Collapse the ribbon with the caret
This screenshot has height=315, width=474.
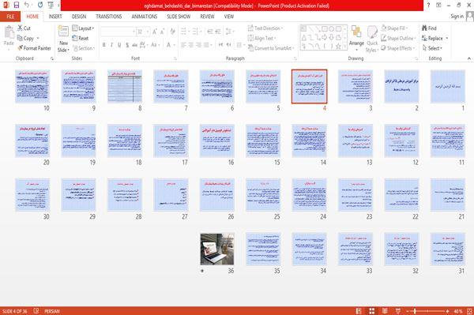pyautogui.click(x=468, y=58)
